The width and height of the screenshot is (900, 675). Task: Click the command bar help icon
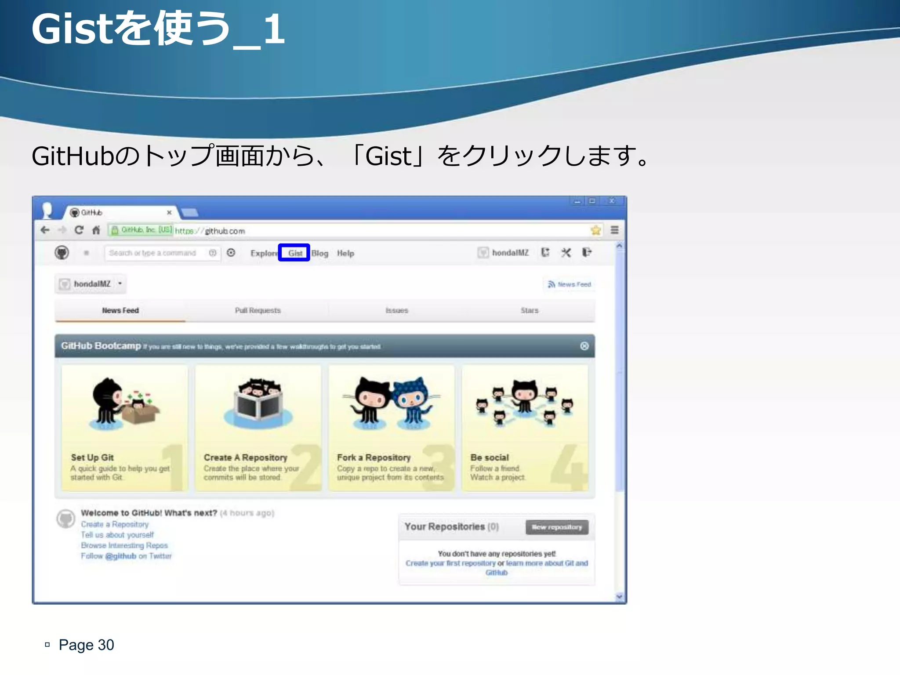pyautogui.click(x=213, y=253)
